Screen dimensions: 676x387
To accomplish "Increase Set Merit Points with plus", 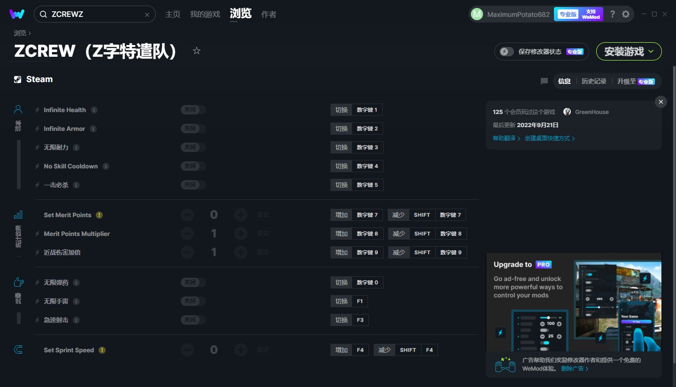I will click(241, 215).
